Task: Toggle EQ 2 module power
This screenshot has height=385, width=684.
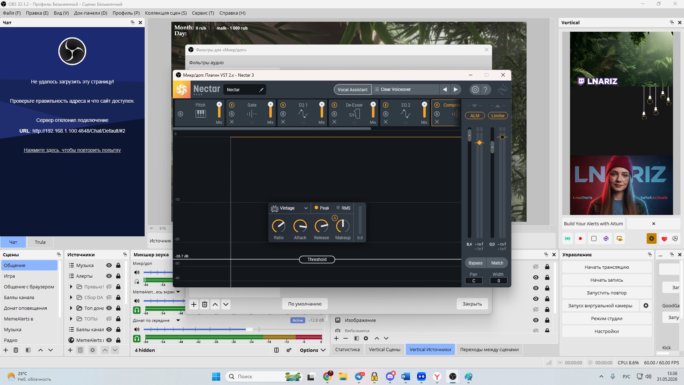Action: (x=385, y=105)
